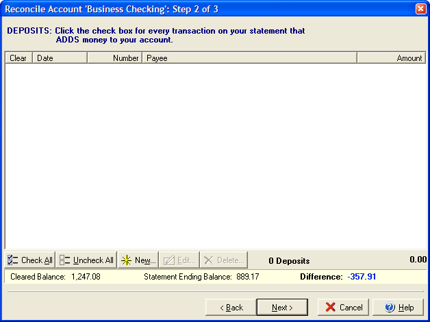The height and width of the screenshot is (322, 430).
Task: Click the Statement Ending Balance 889.17
Action: pyautogui.click(x=245, y=277)
